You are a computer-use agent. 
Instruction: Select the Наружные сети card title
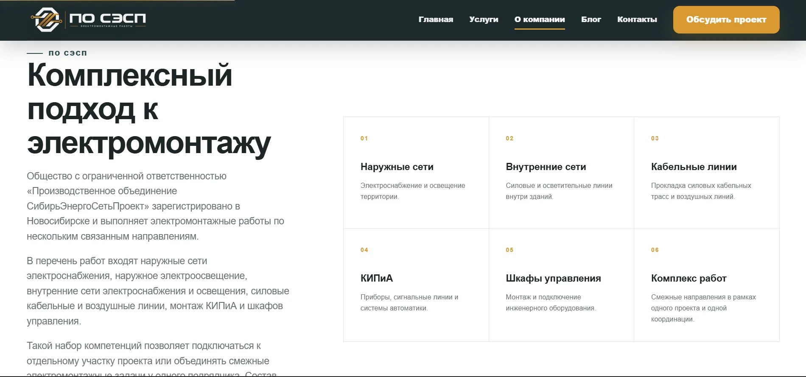pos(397,167)
